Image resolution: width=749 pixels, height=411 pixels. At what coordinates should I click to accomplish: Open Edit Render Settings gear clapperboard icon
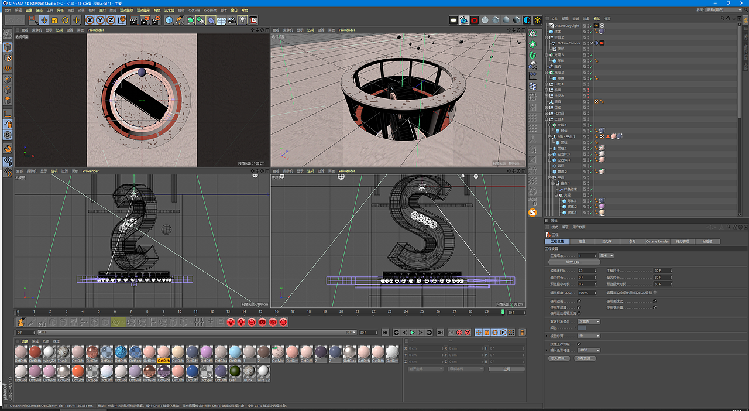click(x=156, y=20)
